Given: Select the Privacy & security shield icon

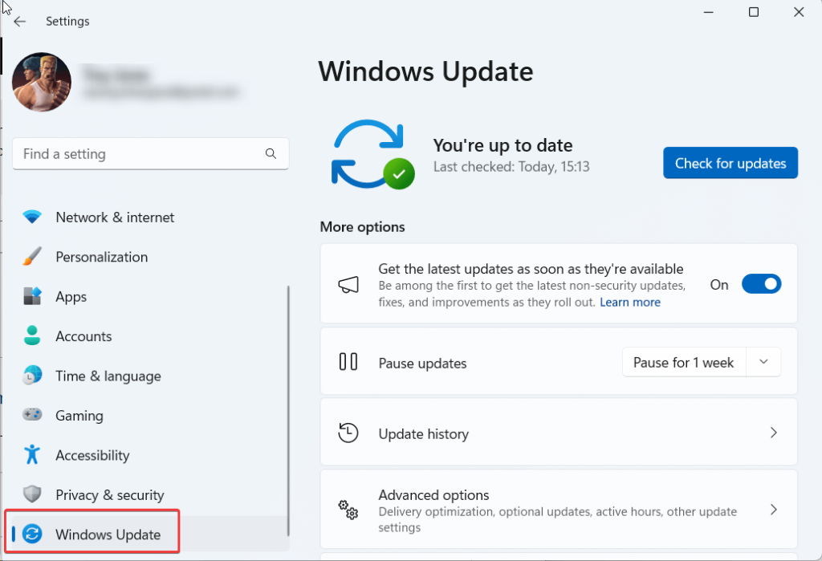Looking at the screenshot, I should 32,495.
